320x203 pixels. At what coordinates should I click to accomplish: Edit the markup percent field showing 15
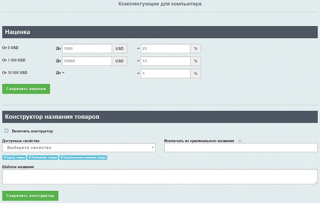click(x=165, y=61)
